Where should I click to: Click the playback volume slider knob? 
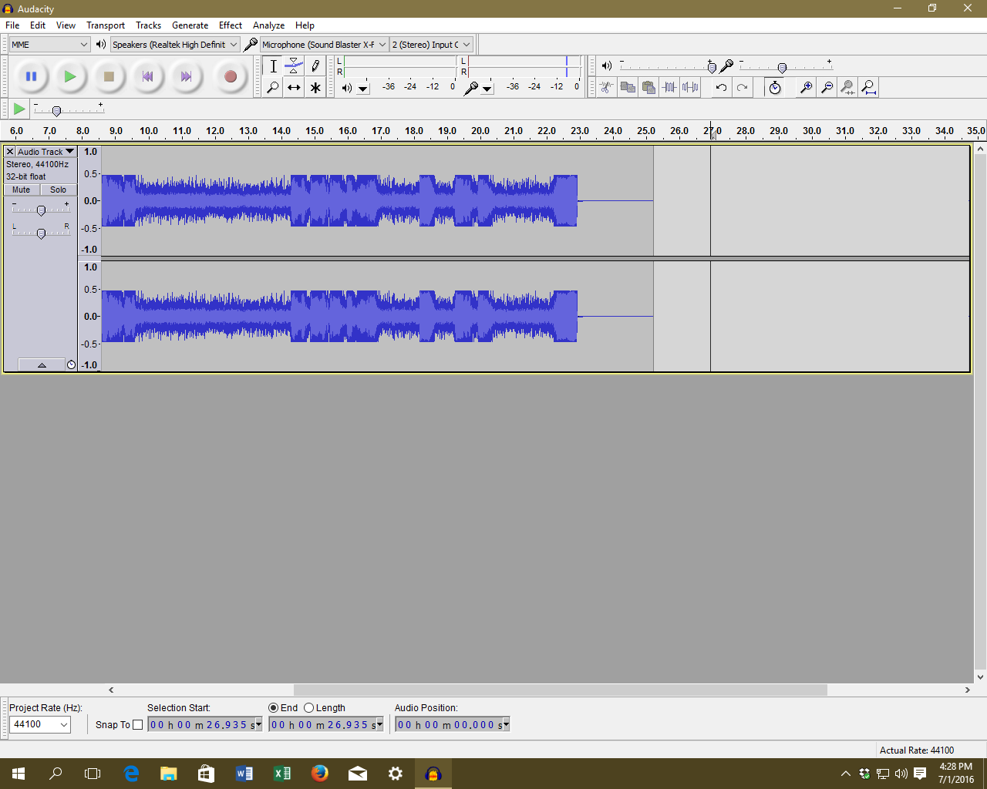(x=712, y=68)
